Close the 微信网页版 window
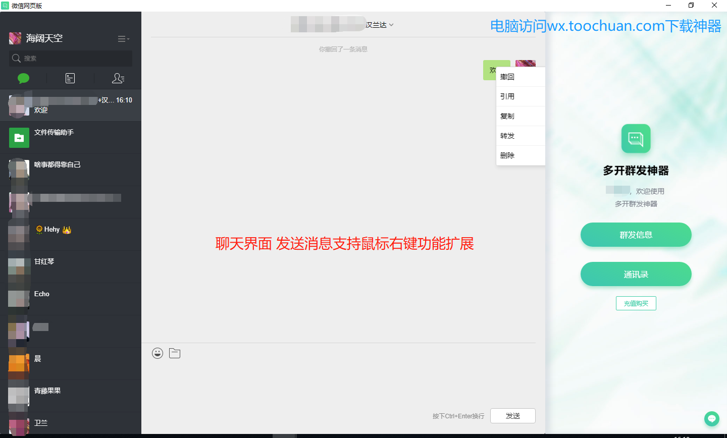This screenshot has width=727, height=438. click(x=714, y=6)
